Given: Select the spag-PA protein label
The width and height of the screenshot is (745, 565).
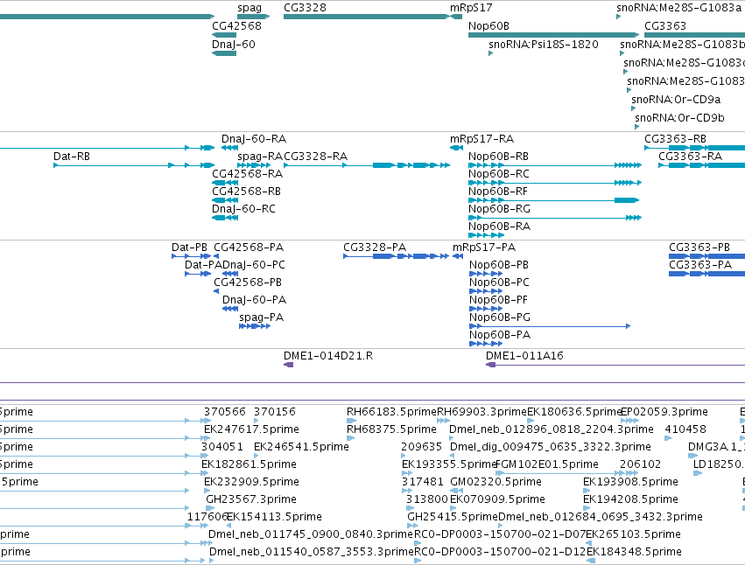Looking at the screenshot, I should [x=262, y=317].
